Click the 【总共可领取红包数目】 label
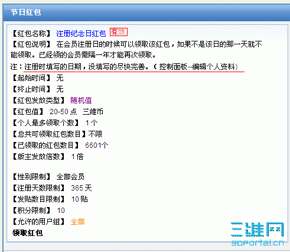Image resolution: width=290 pixels, height=252 pixels. tap(49, 134)
